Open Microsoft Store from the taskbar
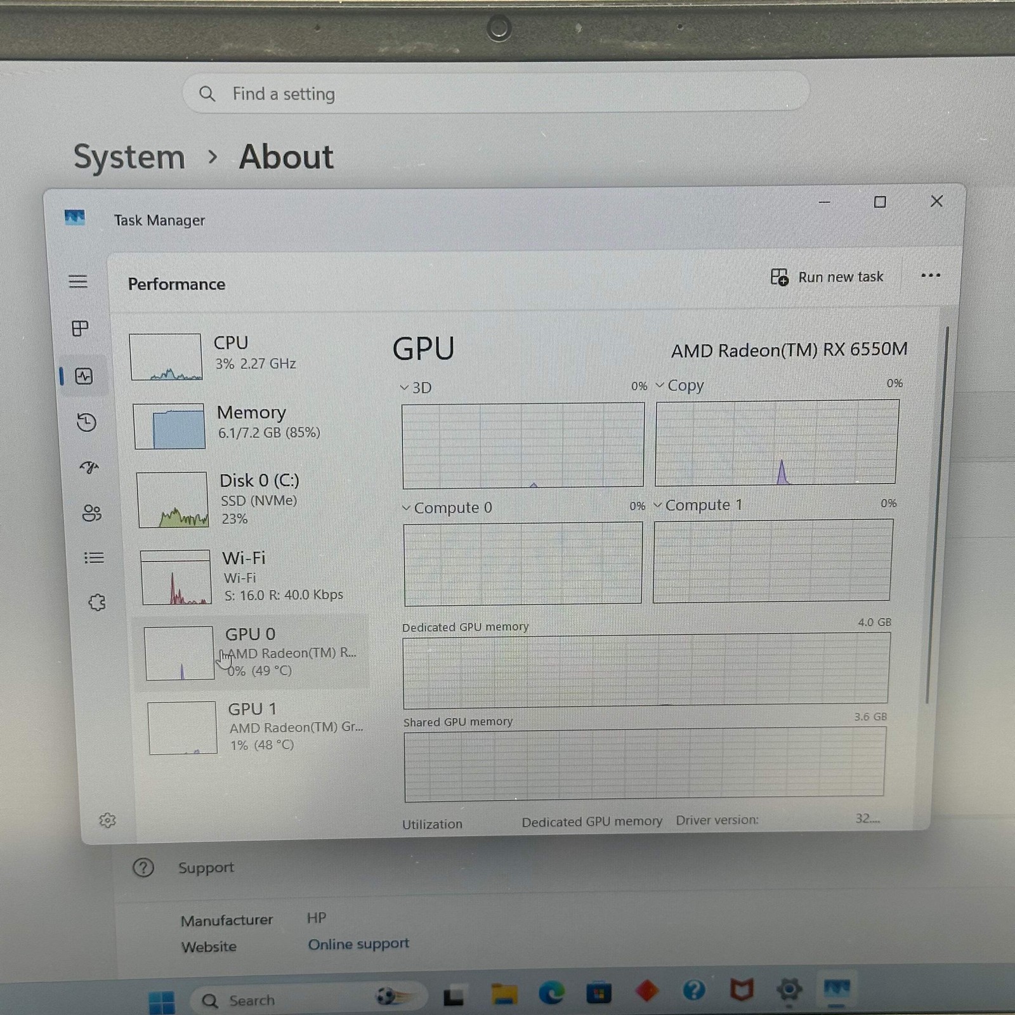Image resolution: width=1015 pixels, height=1015 pixels. tap(599, 992)
